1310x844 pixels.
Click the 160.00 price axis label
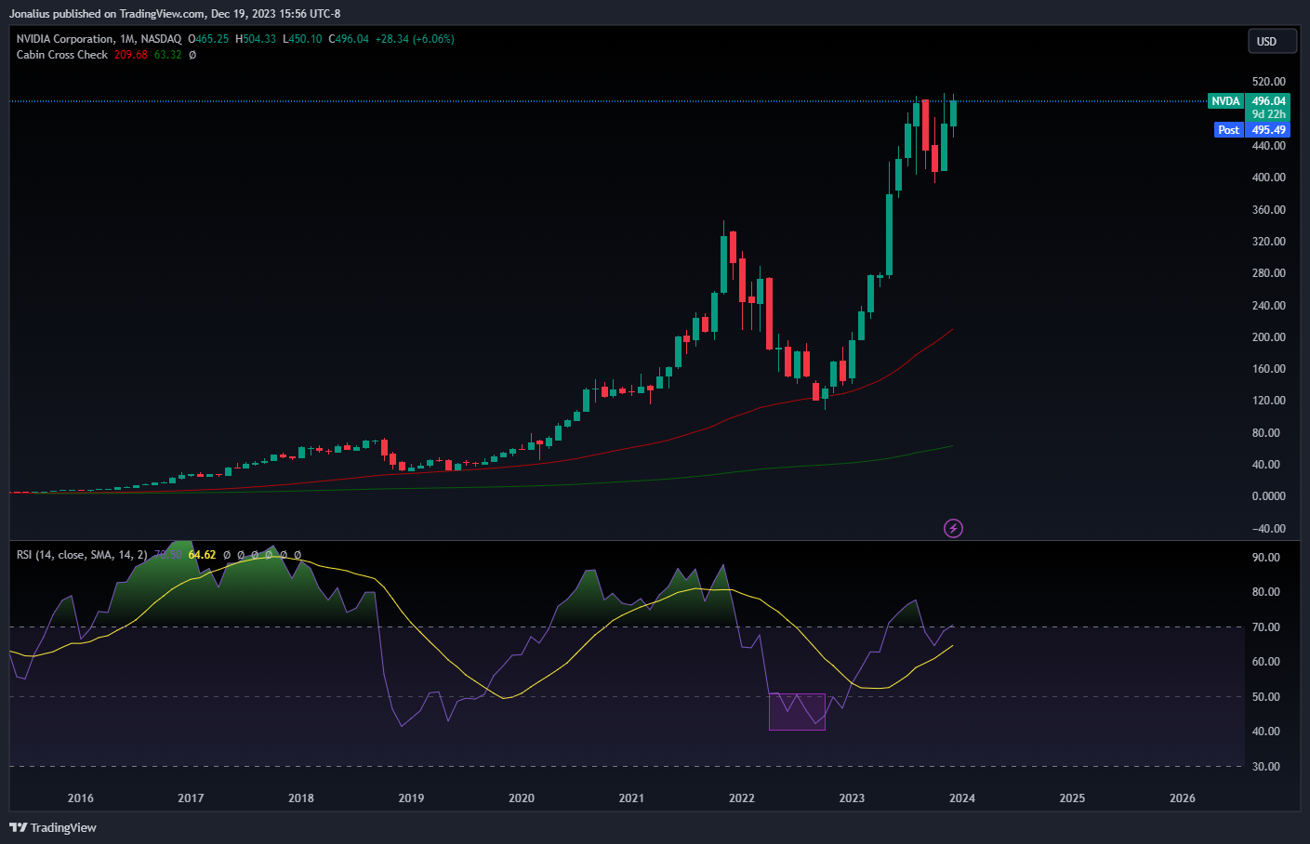coord(1268,369)
